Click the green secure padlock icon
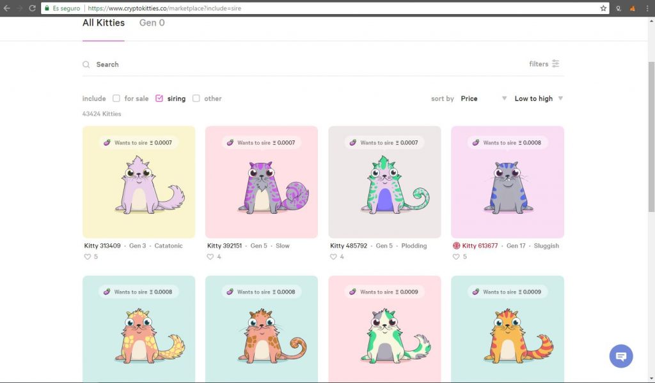The height and width of the screenshot is (383, 655). click(47, 8)
